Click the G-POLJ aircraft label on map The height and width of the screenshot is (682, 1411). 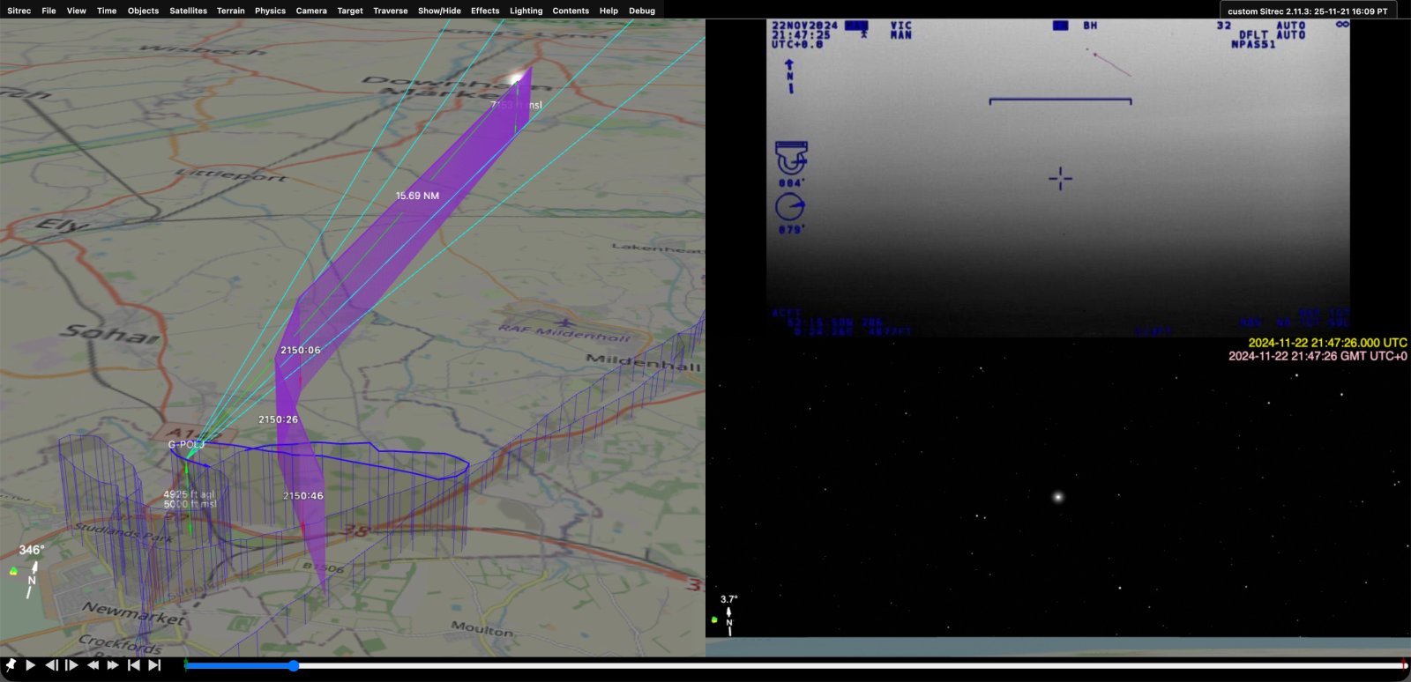tap(186, 445)
